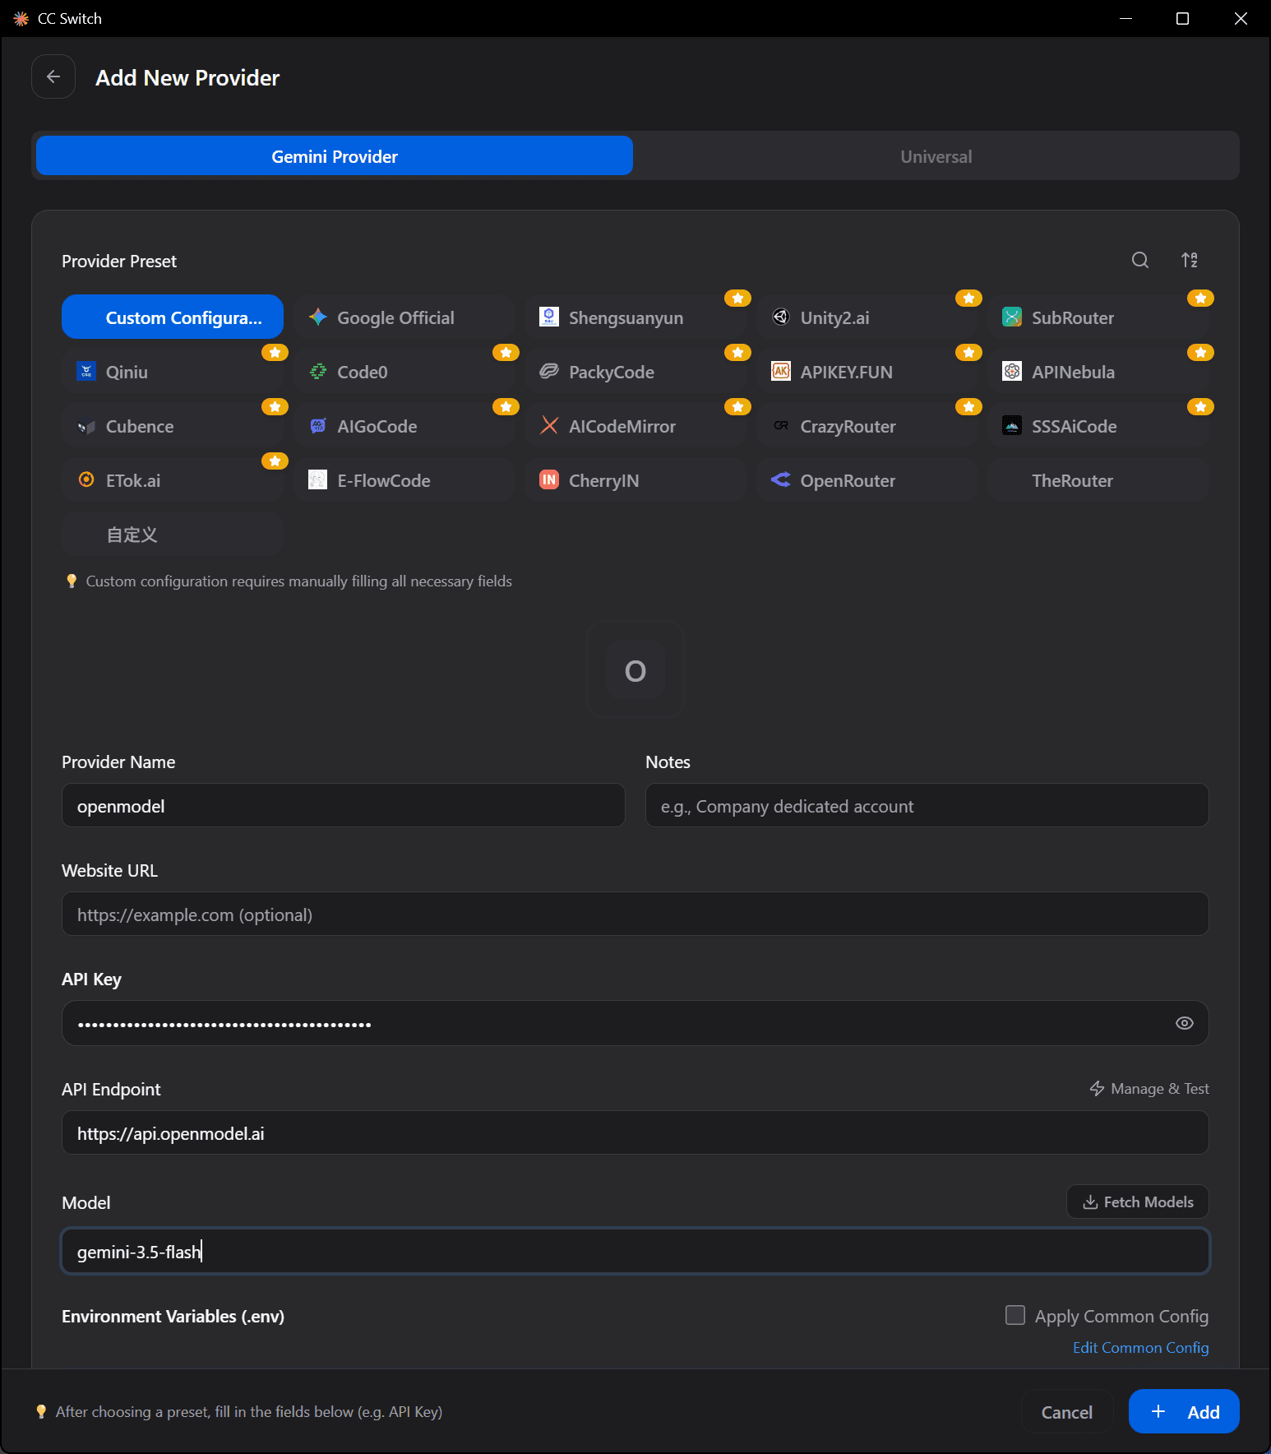Choose the Google Official preset
1271x1454 pixels.
[404, 317]
